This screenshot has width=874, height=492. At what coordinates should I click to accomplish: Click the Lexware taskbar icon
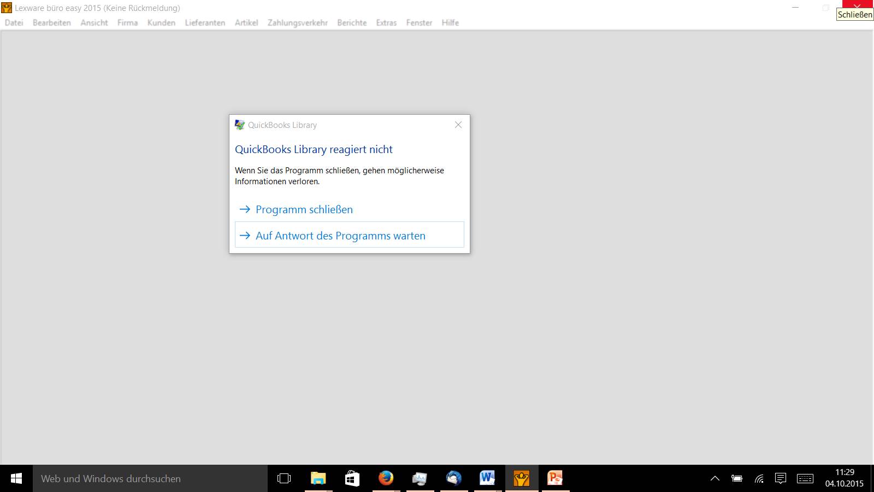tap(522, 478)
